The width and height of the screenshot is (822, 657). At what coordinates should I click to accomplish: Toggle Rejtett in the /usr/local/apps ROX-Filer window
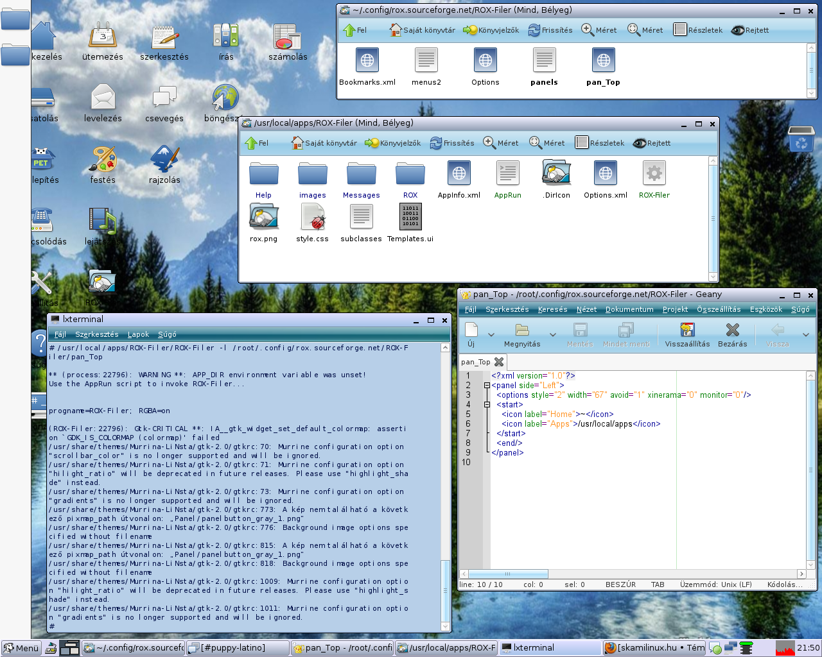click(652, 143)
